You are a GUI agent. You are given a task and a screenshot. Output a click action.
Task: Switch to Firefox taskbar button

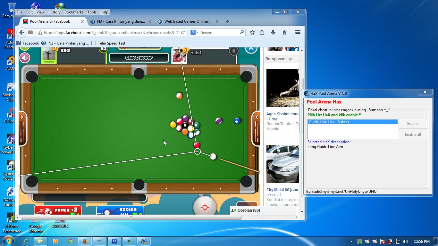point(85,241)
